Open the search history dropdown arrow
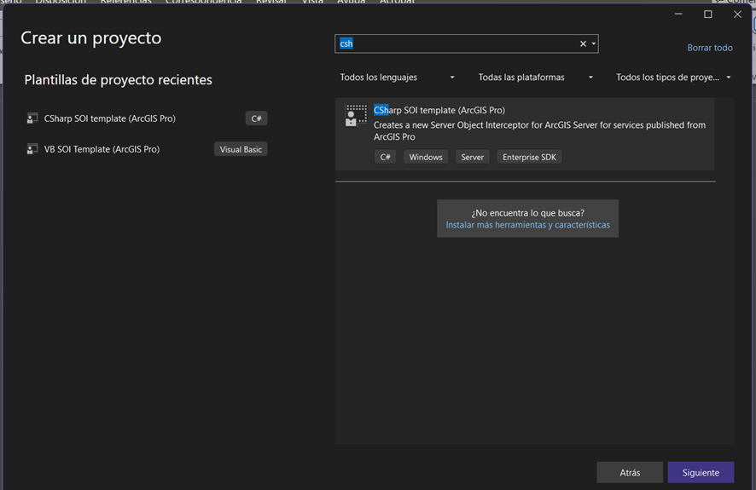The height and width of the screenshot is (490, 756). point(594,43)
